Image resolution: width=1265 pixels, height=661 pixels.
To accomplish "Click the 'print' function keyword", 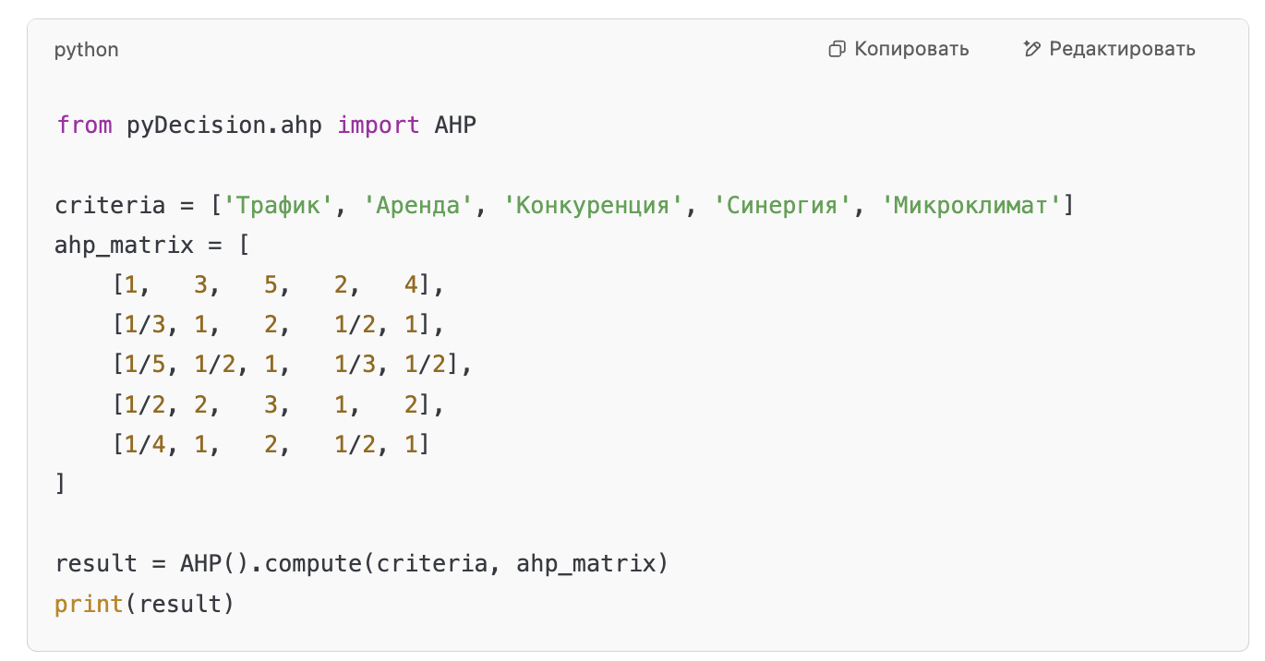I will click(x=90, y=604).
